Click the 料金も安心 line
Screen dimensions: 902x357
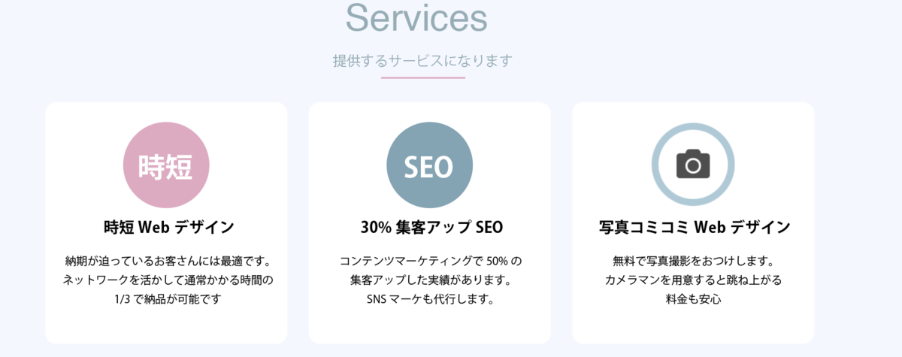694,300
